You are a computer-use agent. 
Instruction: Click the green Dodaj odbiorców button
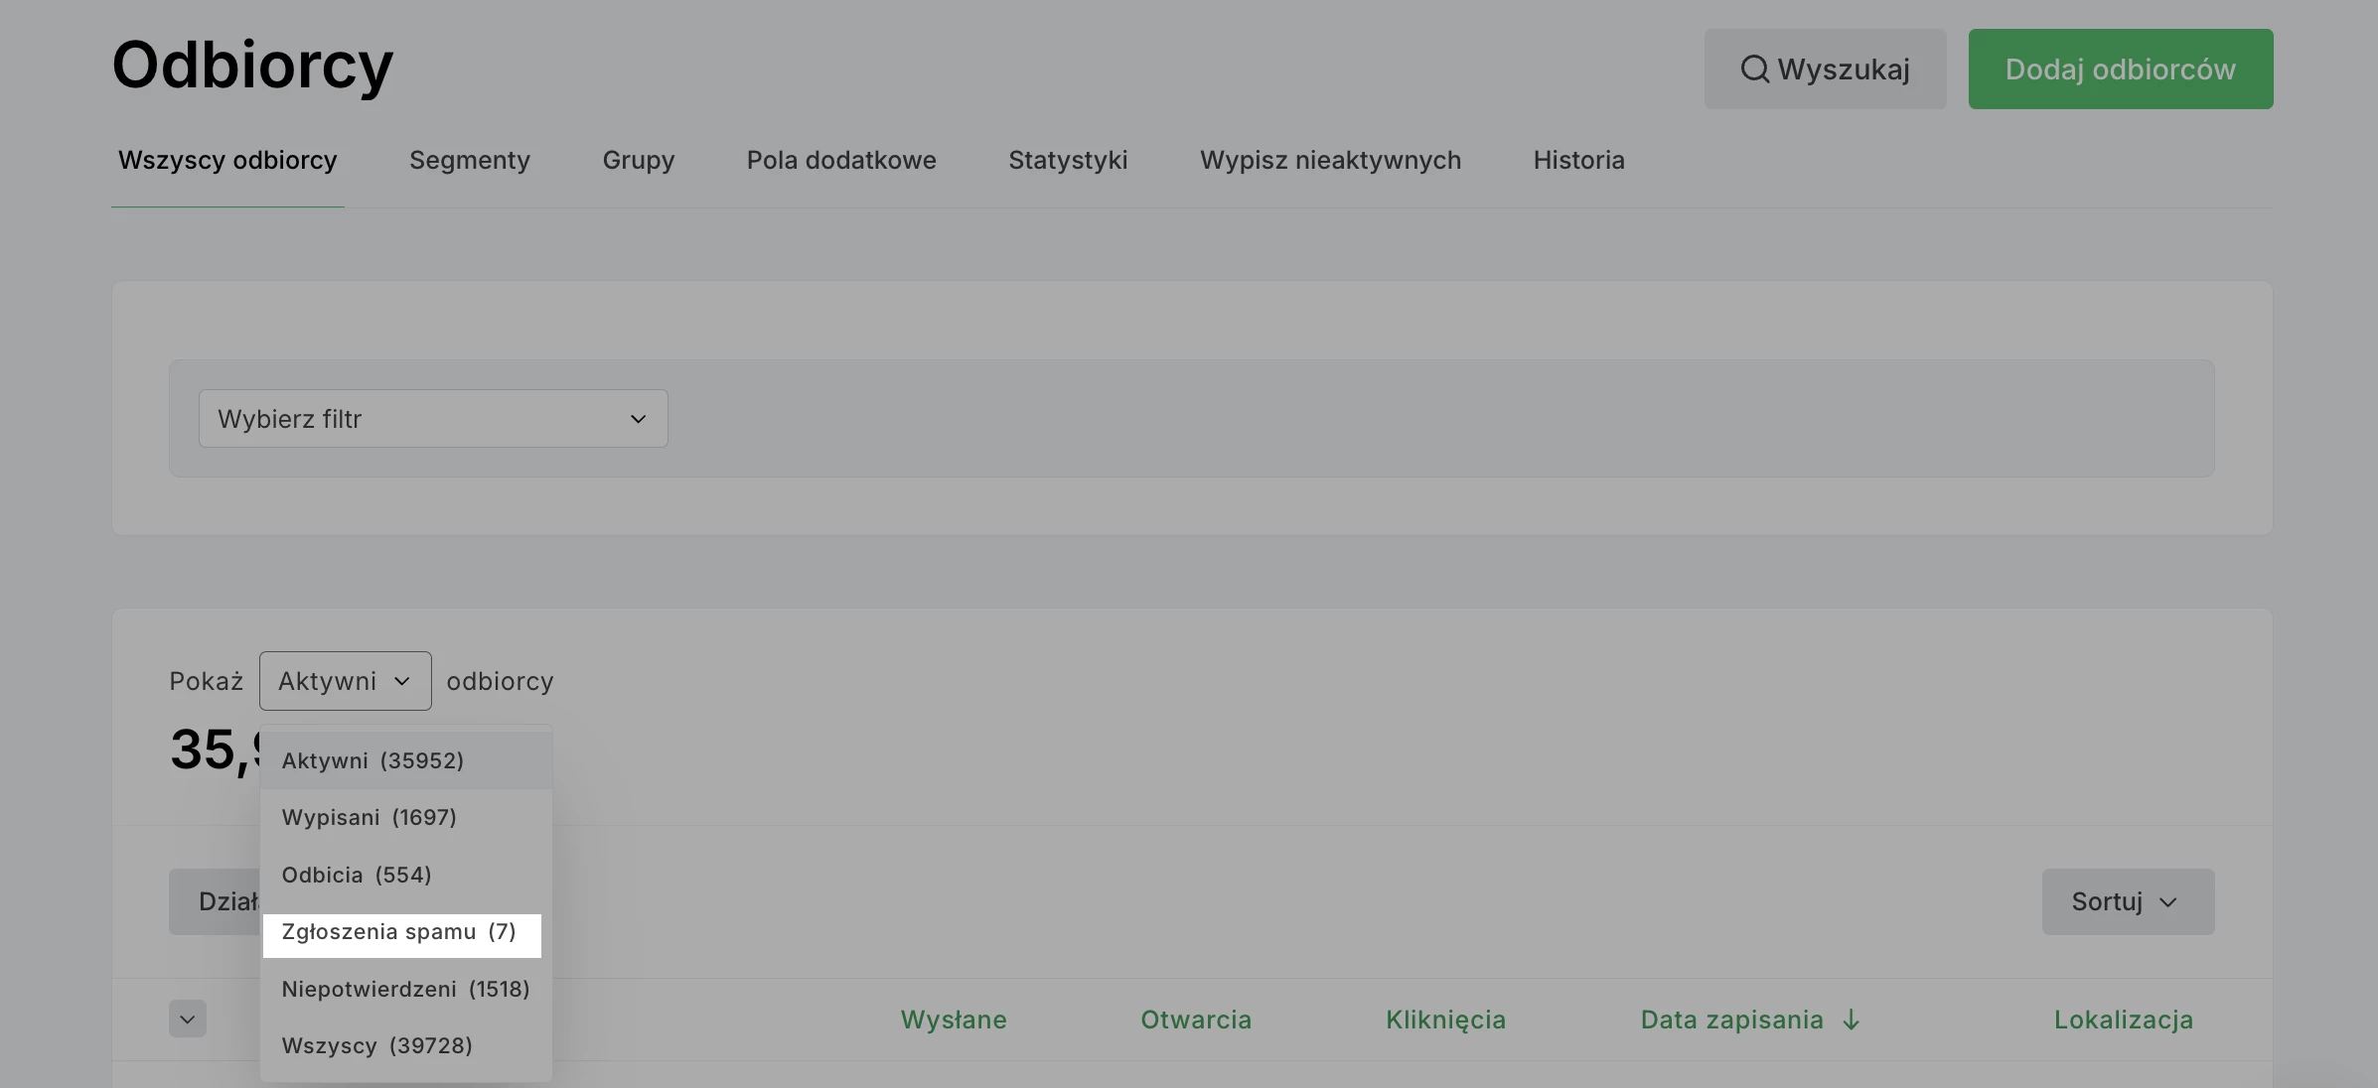coord(2120,68)
